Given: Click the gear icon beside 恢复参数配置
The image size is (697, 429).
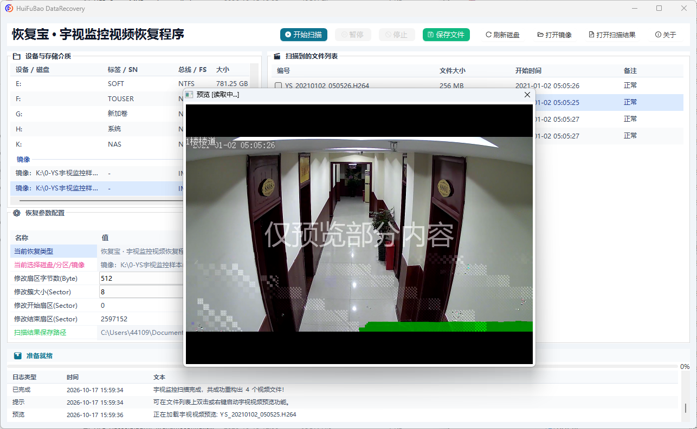Looking at the screenshot, I should click(17, 213).
